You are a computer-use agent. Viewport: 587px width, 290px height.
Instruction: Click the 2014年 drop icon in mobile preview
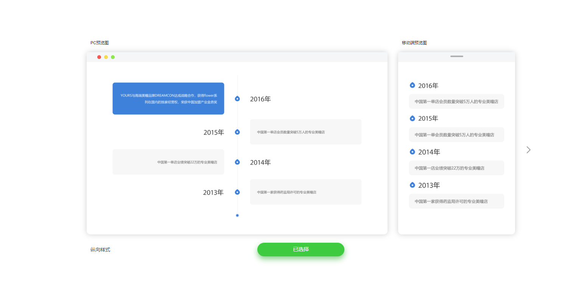(x=413, y=152)
